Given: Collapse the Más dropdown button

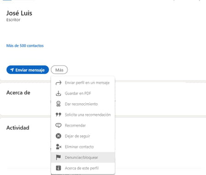Looking at the screenshot, I should (59, 70).
